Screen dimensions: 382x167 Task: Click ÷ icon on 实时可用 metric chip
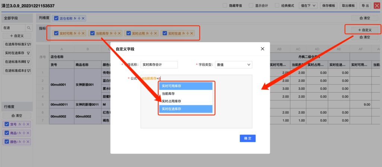coord(79,33)
